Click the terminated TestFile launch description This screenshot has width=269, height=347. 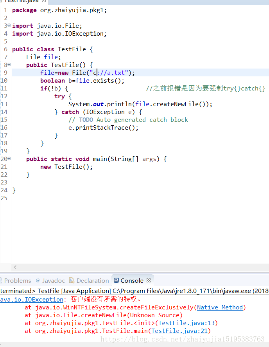click(134, 291)
